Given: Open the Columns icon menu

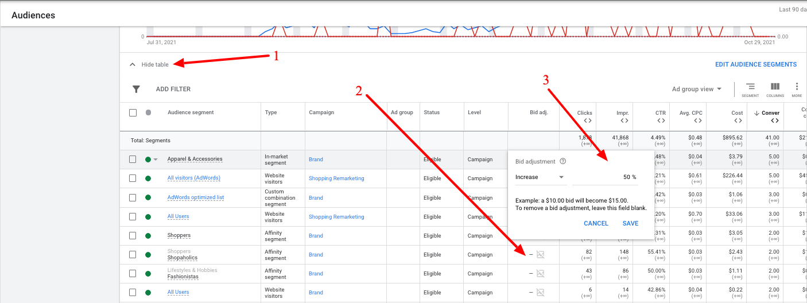Looking at the screenshot, I should coord(775,90).
